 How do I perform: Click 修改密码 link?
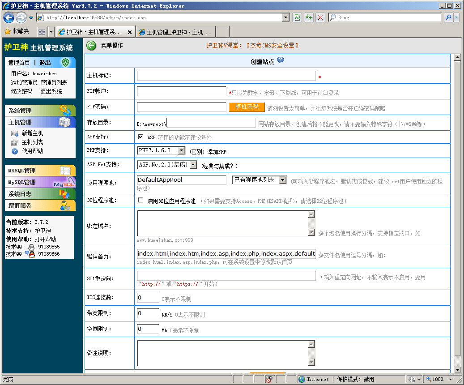pos(21,91)
